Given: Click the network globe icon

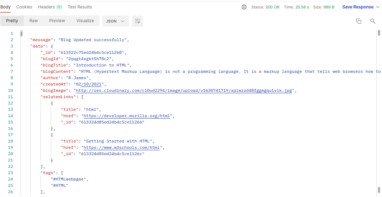Looking at the screenshot, I should (244, 7).
